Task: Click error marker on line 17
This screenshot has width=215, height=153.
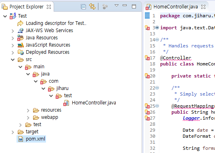Action: coord(147,58)
